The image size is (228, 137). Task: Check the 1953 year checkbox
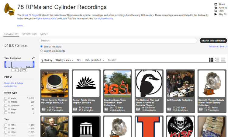click(x=6, y=125)
